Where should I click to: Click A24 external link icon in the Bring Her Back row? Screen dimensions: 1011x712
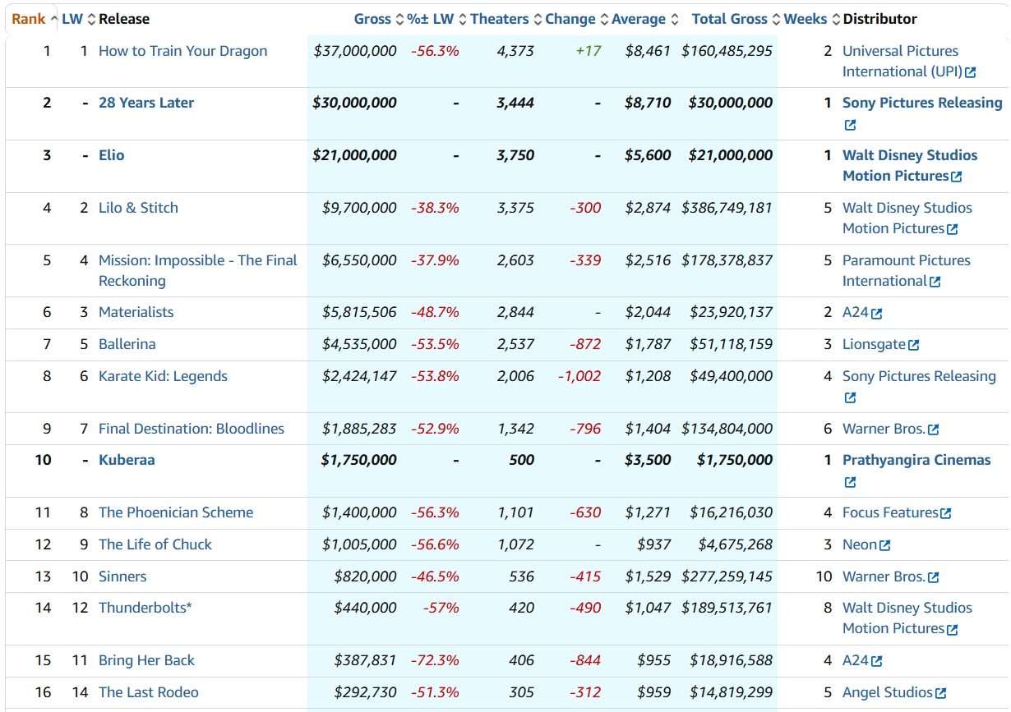877,661
